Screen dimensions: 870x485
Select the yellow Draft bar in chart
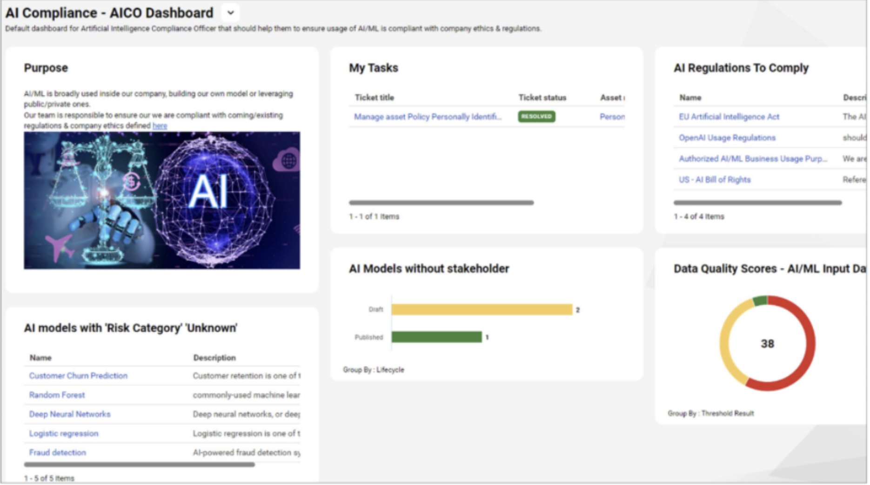pyautogui.click(x=482, y=309)
